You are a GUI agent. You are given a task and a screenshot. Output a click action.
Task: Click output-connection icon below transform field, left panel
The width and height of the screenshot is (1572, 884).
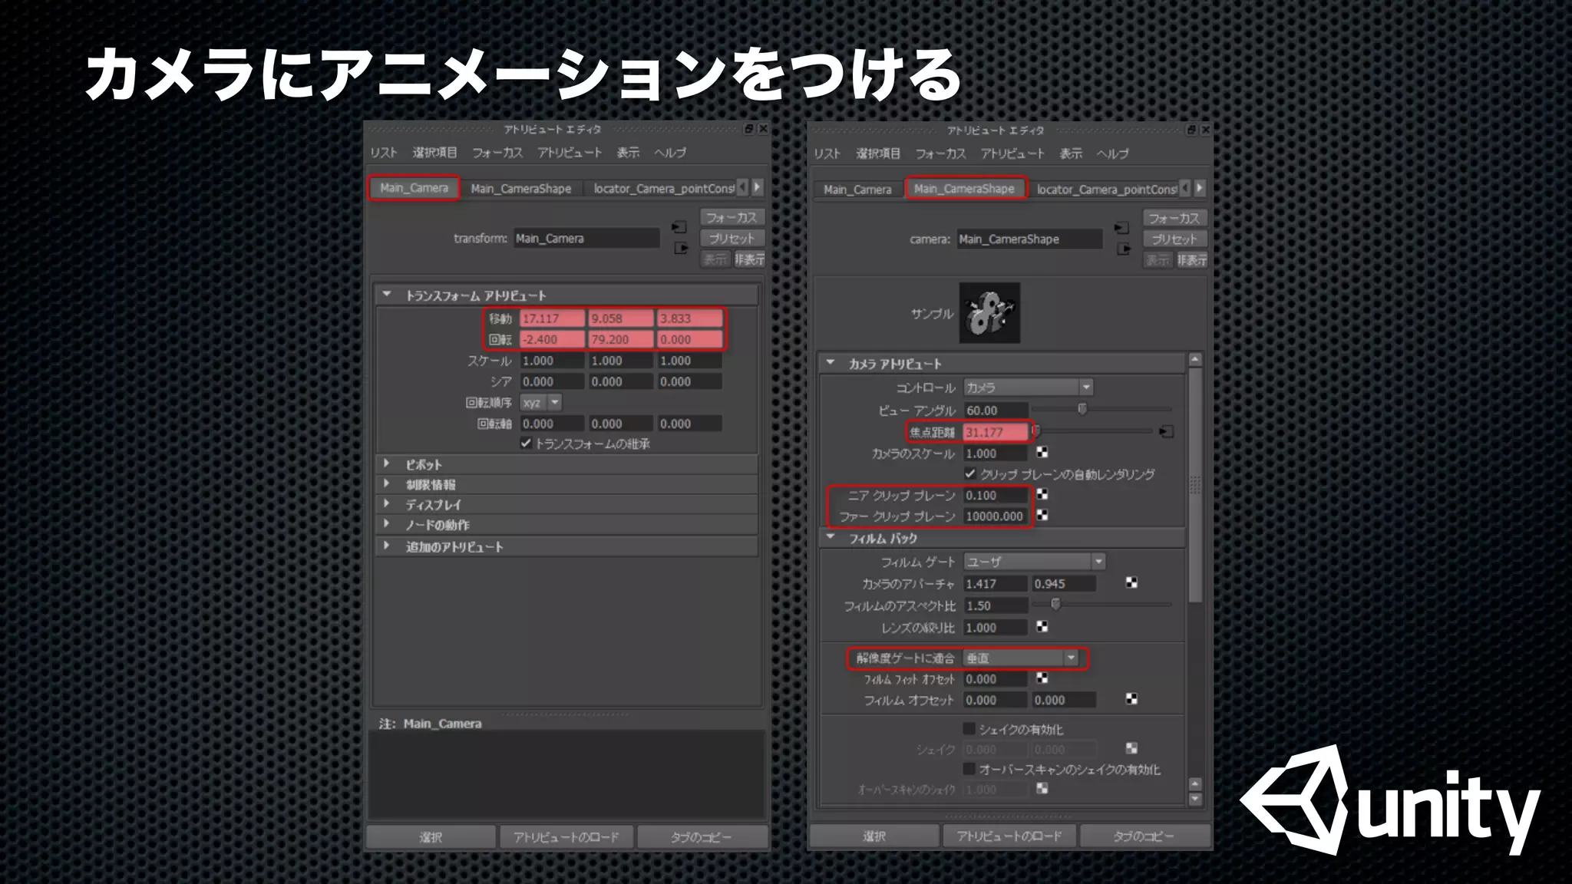tap(681, 248)
